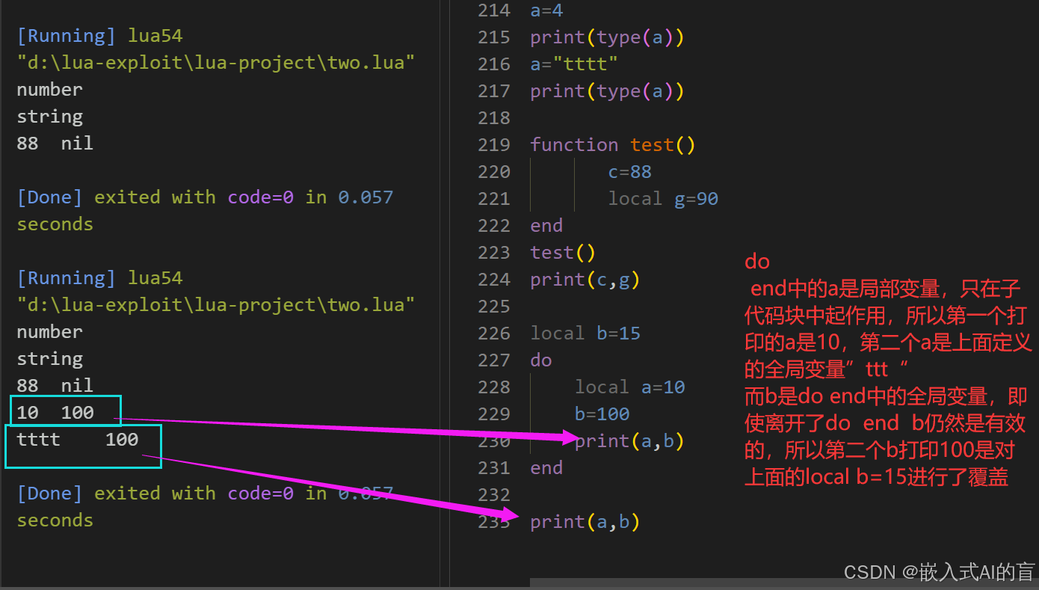This screenshot has width=1039, height=590.
Task: Click the "local a=10" declaration
Action: 629,387
